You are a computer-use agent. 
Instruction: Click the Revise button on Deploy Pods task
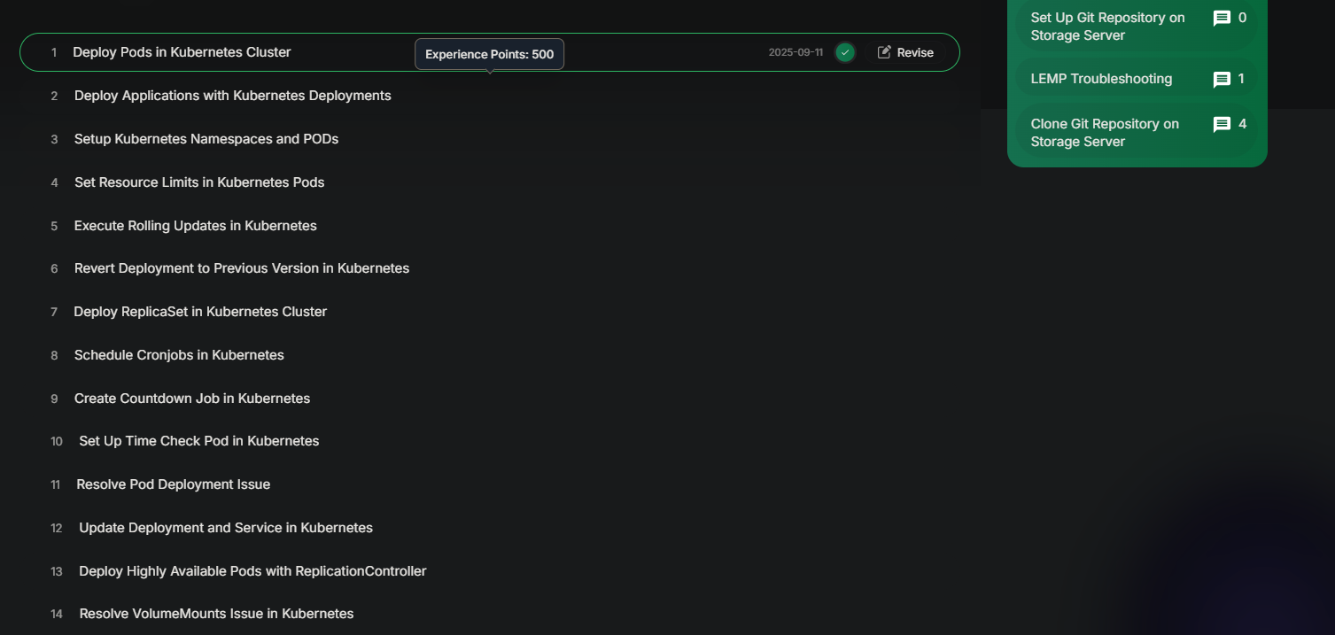(x=905, y=52)
